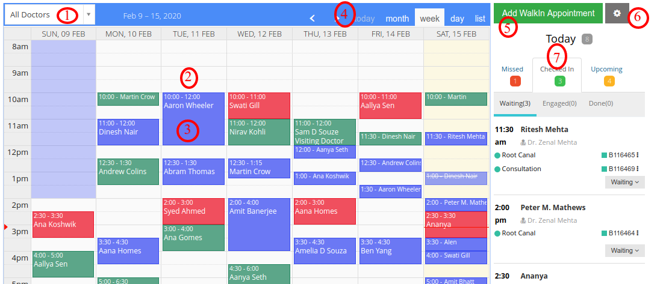Open options menu beside B116465
The image size is (666, 284).
tap(638, 156)
